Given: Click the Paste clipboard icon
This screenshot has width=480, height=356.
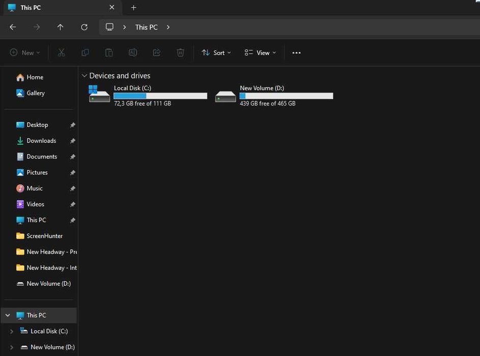Looking at the screenshot, I should pyautogui.click(x=109, y=52).
